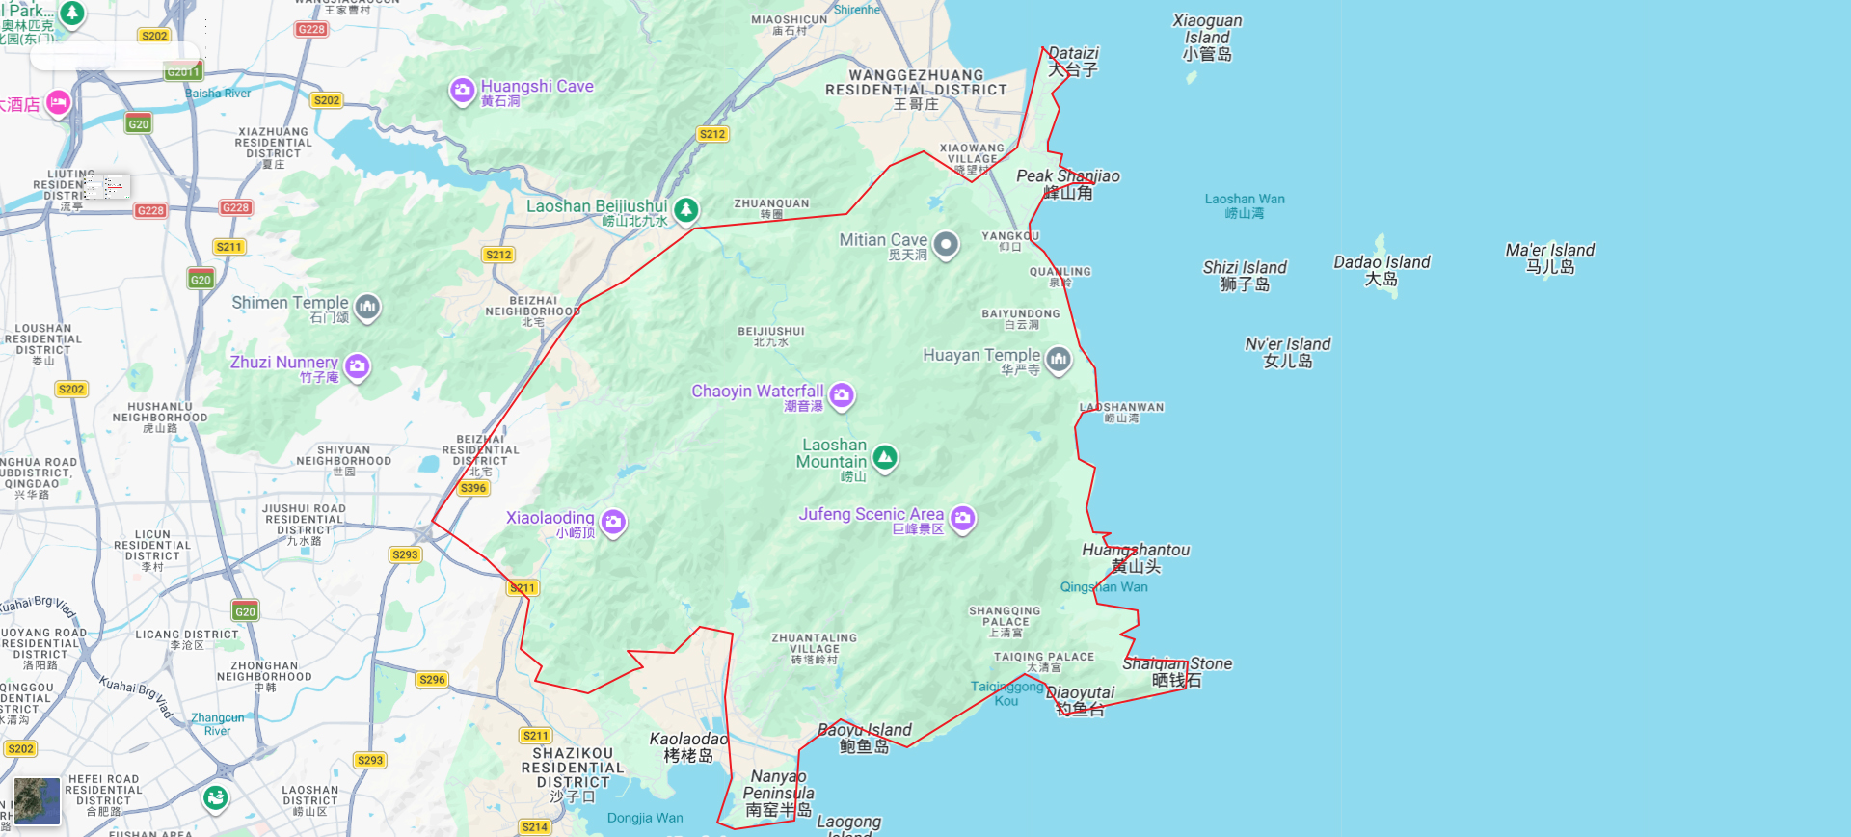
Task: Click the Licang District label
Action: tap(187, 639)
